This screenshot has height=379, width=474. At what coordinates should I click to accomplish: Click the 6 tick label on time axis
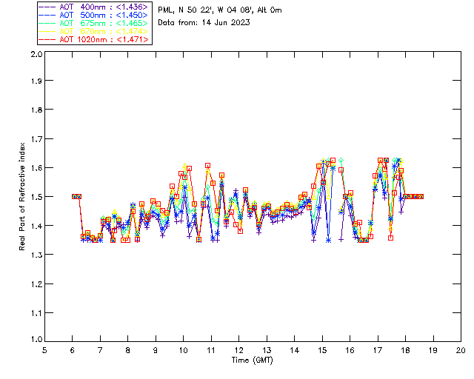(x=73, y=350)
